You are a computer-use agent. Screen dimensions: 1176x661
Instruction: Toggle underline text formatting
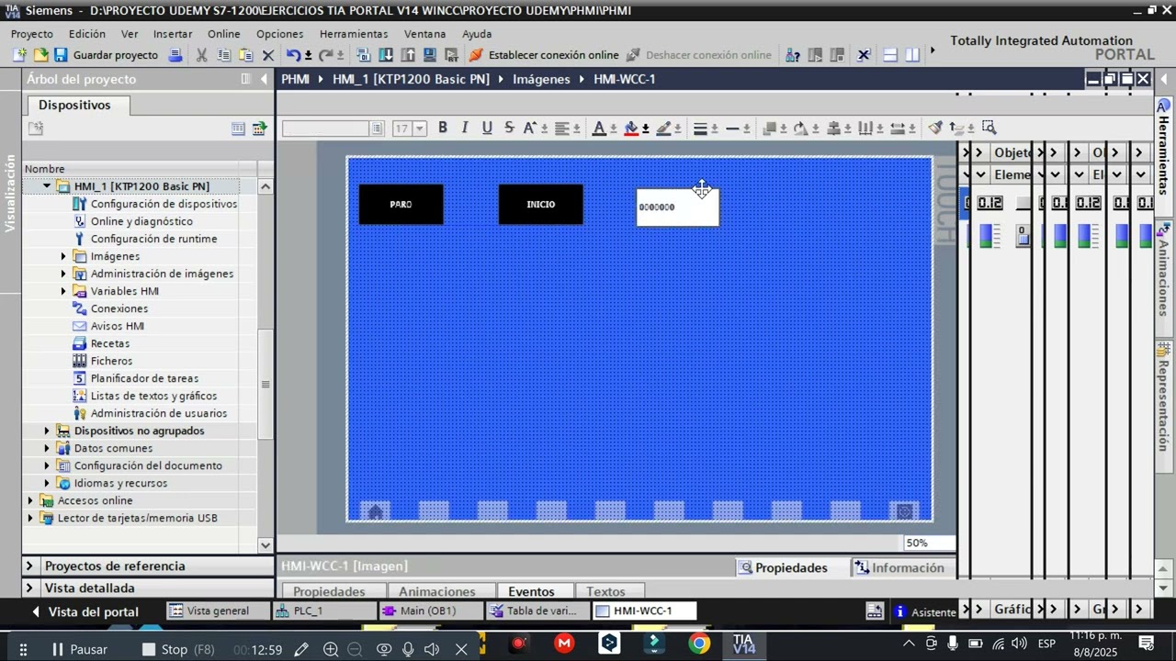click(x=487, y=128)
